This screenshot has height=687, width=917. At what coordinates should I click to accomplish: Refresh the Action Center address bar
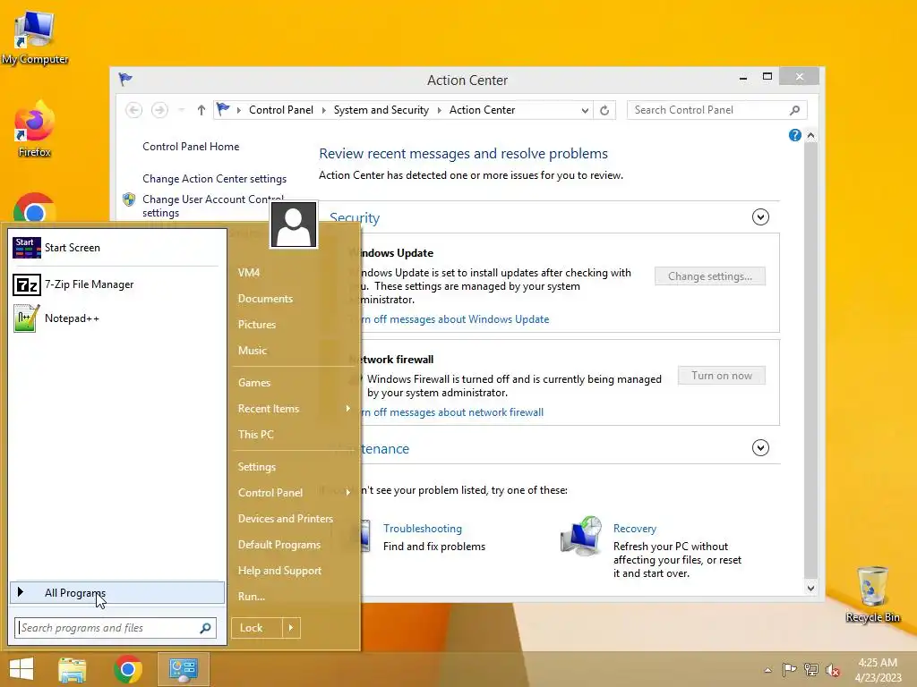pyautogui.click(x=604, y=110)
